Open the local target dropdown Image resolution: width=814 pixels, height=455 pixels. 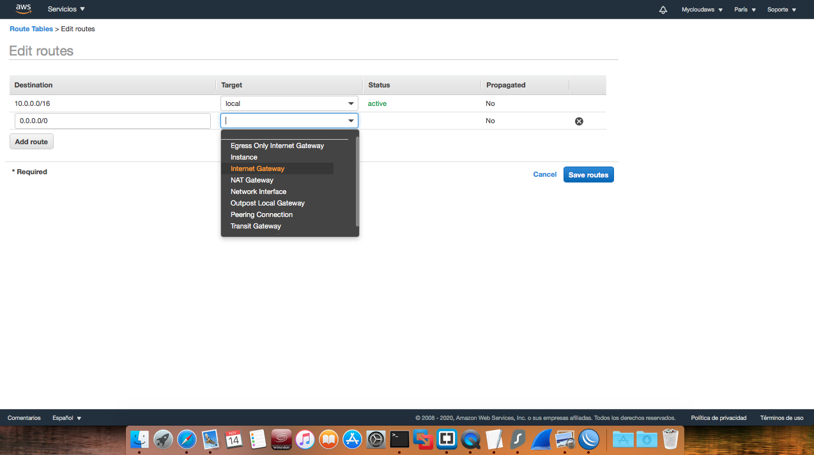point(289,103)
